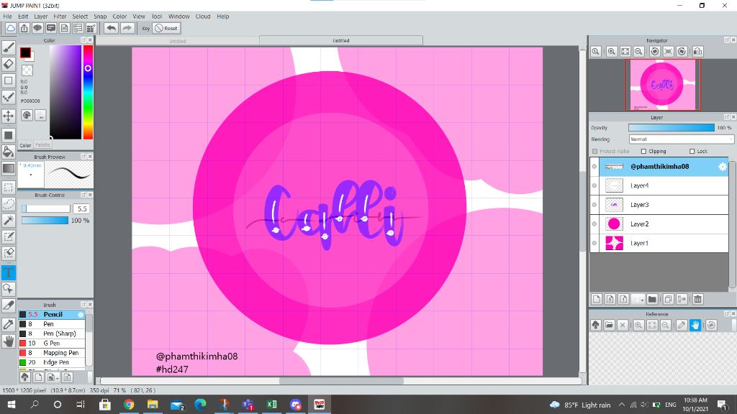This screenshot has width=737, height=414.
Task: Select the Move tool
Action: [9, 116]
